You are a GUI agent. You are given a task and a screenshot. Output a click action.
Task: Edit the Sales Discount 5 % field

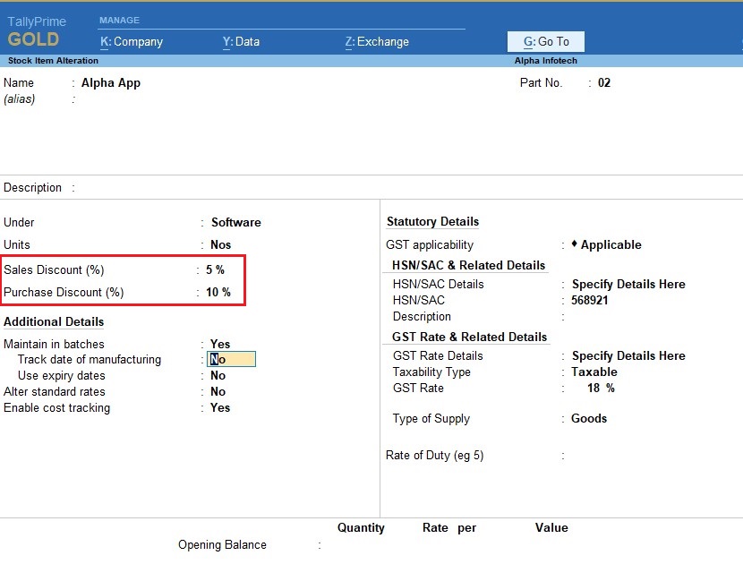[215, 270]
